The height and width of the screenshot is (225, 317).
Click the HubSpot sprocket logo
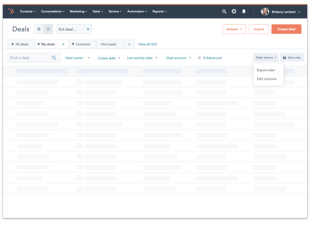[11, 11]
